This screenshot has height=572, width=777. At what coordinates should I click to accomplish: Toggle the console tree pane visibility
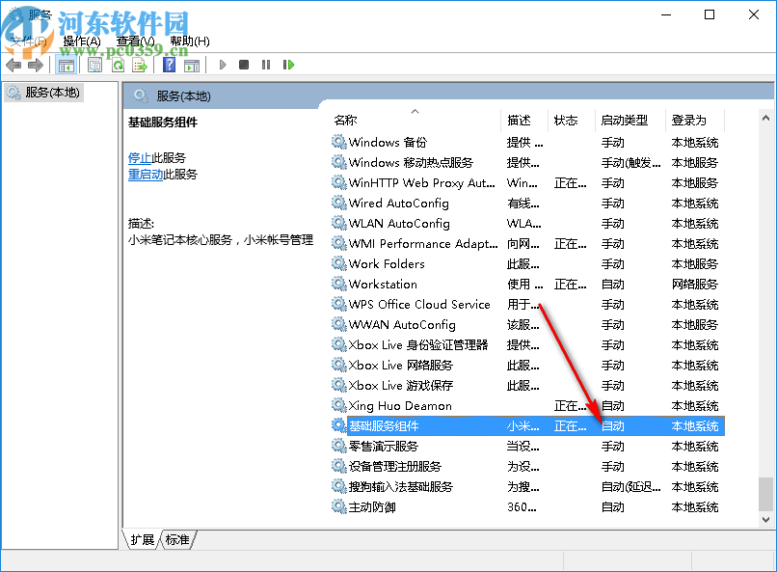[65, 65]
